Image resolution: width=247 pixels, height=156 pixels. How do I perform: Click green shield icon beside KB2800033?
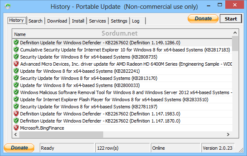pos(16,85)
